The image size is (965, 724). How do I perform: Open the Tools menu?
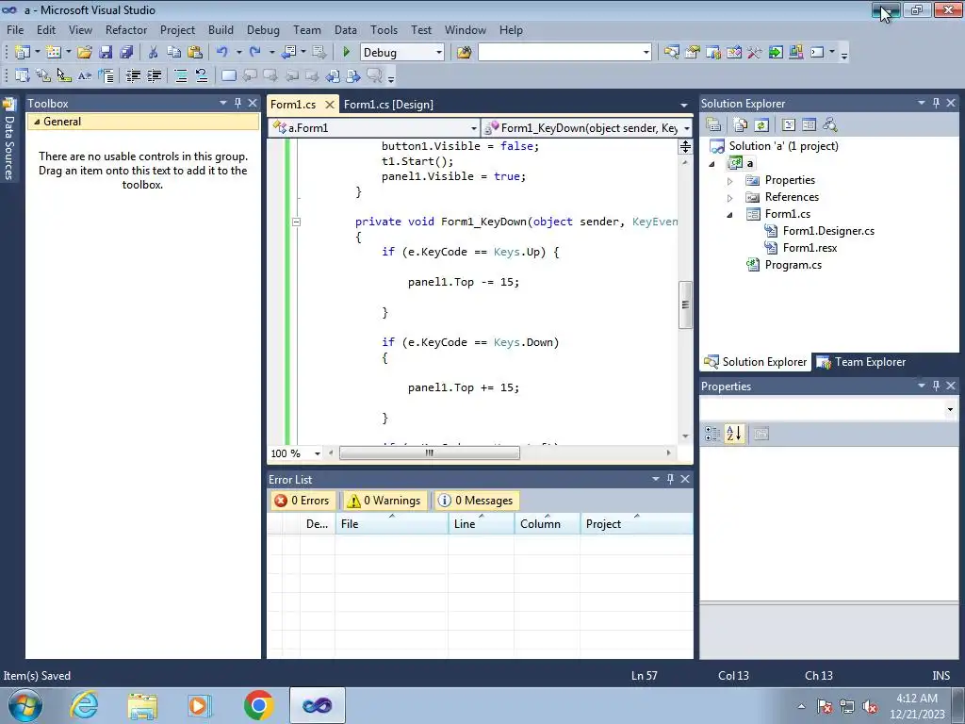(384, 29)
